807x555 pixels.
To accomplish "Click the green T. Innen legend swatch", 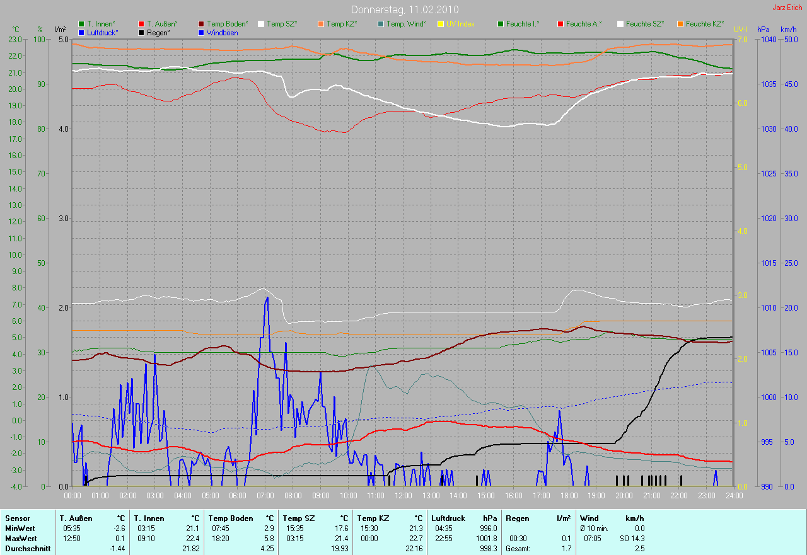I will point(81,24).
